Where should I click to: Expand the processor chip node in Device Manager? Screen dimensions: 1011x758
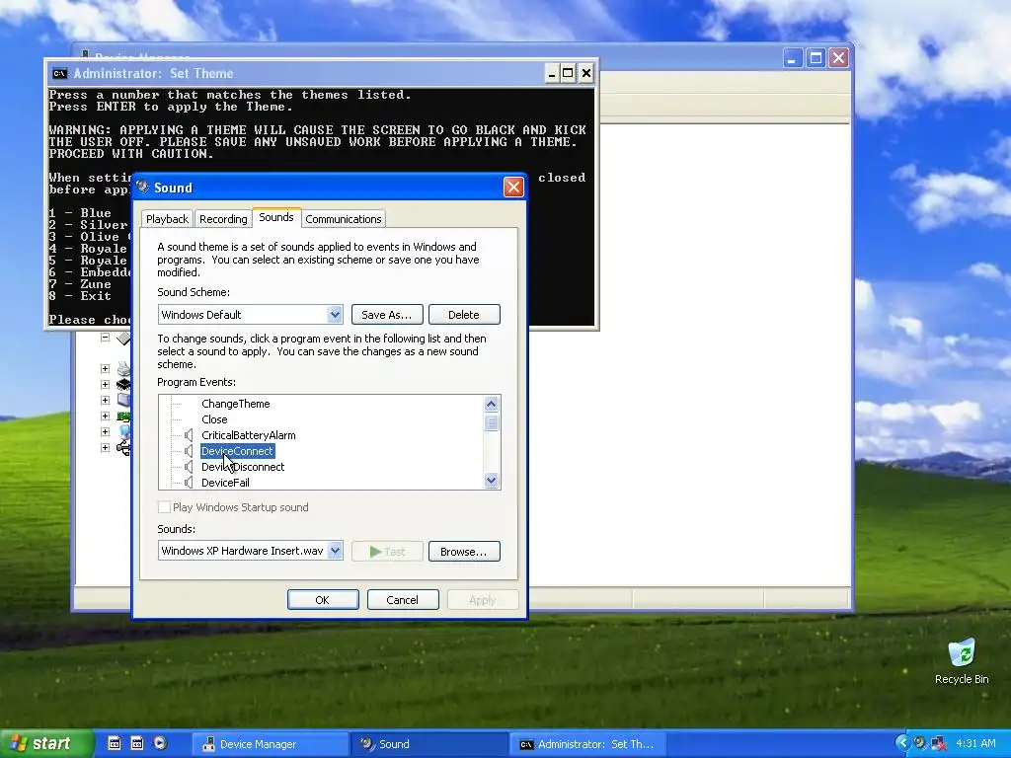point(105,384)
